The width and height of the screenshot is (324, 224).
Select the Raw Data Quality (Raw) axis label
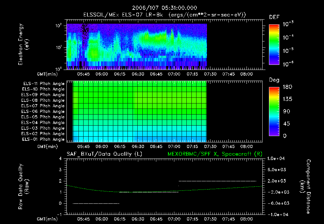[x=23, y=187]
